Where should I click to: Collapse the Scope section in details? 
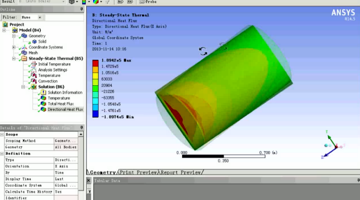pos(2,135)
